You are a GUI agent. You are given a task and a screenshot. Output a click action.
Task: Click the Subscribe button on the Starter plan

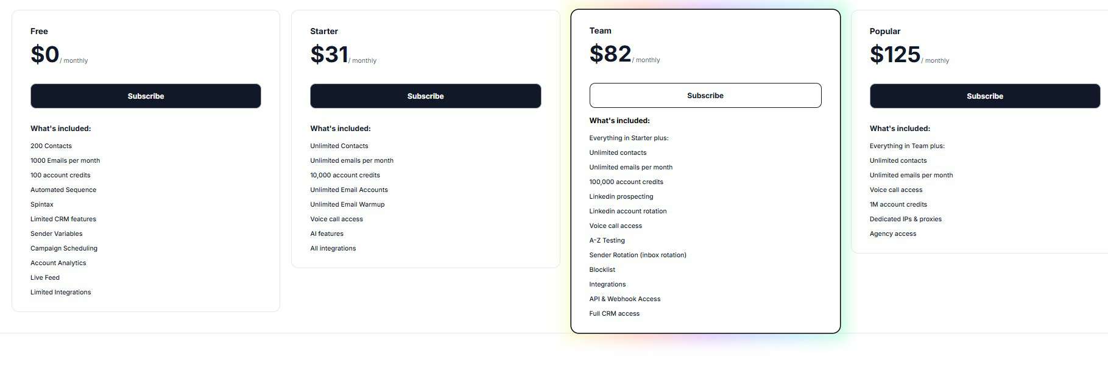[425, 96]
